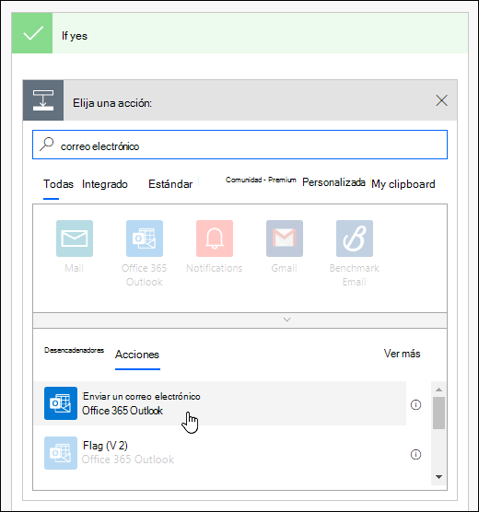This screenshot has height=512, width=479.
Task: Open the My clipboard tab
Action: (403, 184)
